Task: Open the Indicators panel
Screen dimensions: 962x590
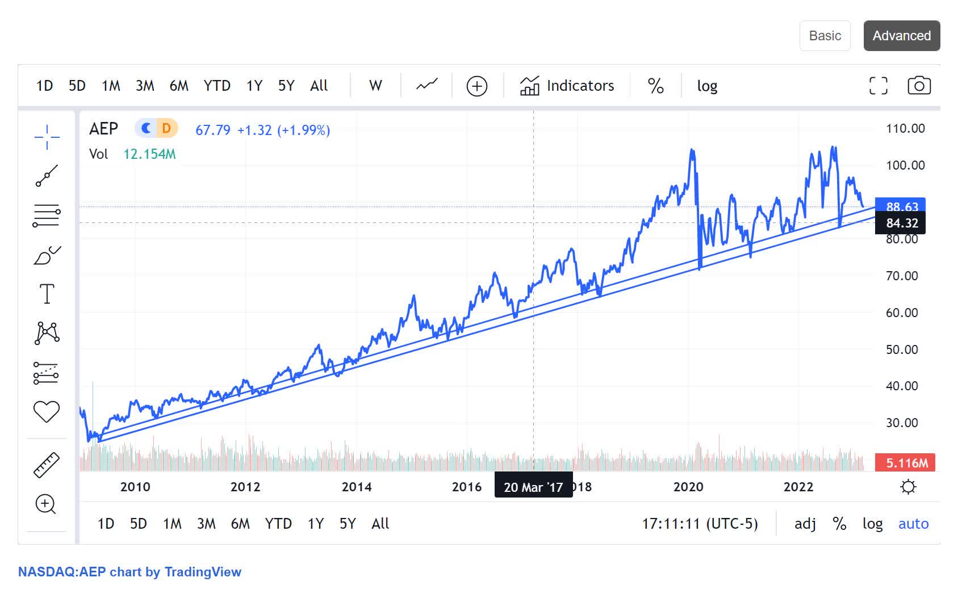Action: (x=566, y=85)
